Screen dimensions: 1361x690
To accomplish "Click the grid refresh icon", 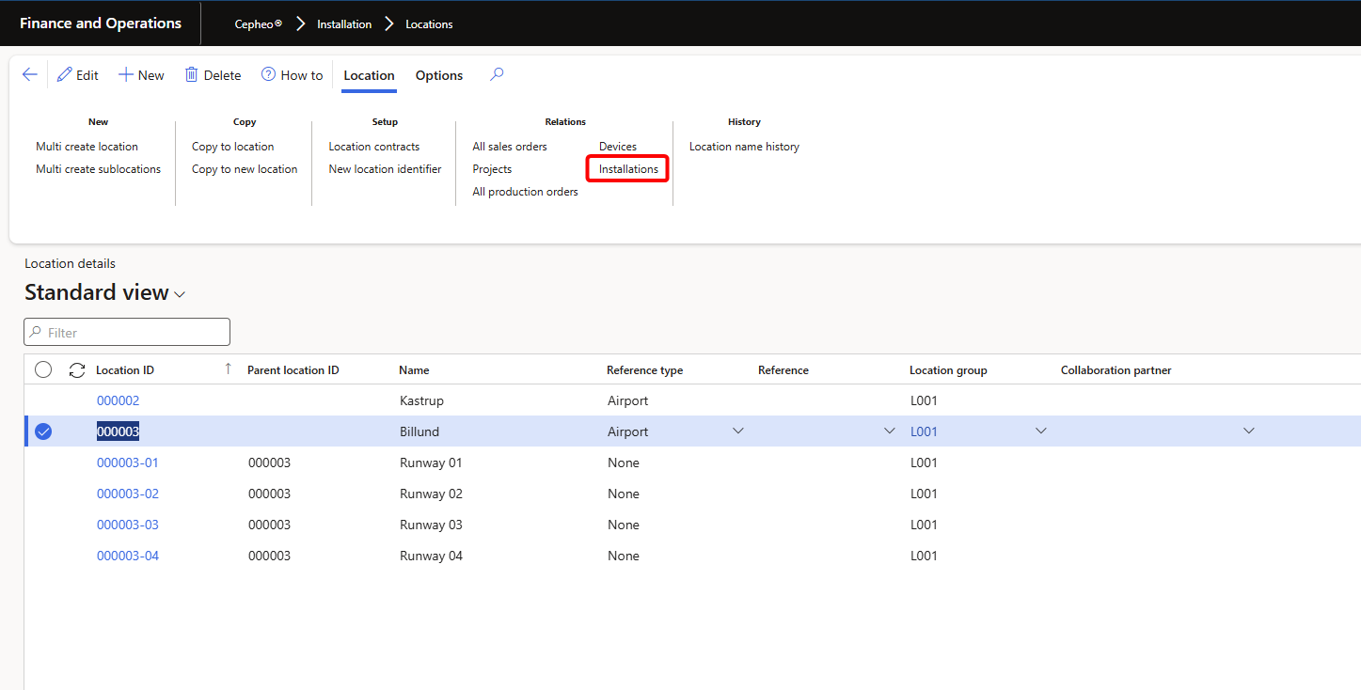I will point(77,370).
